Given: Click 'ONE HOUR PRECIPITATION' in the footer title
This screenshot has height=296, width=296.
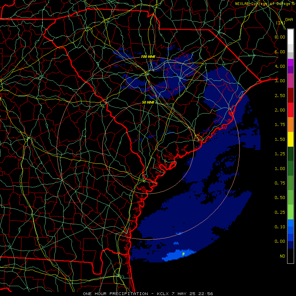Looking at the screenshot, I should click(115, 294).
